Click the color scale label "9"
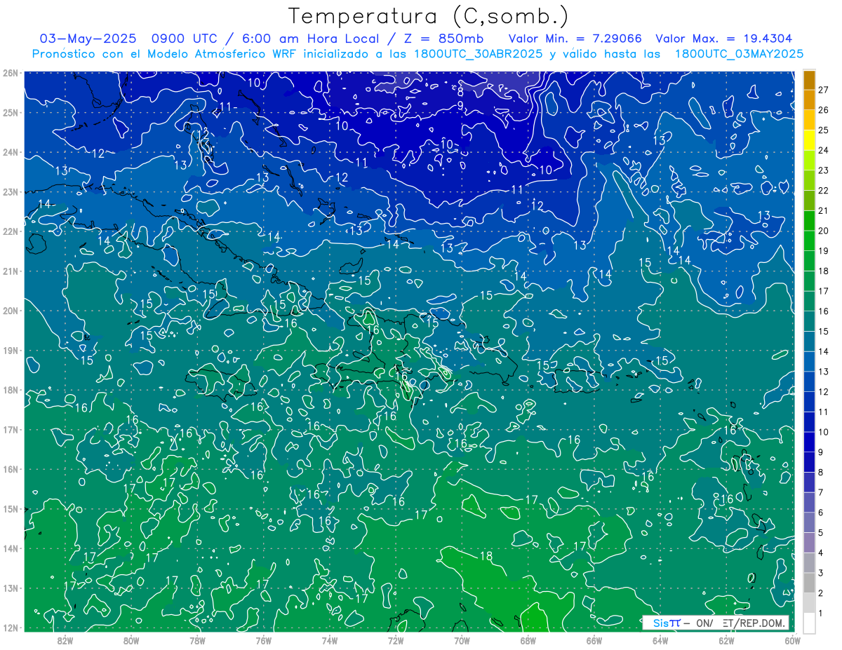This screenshot has height=650, width=842. (822, 452)
